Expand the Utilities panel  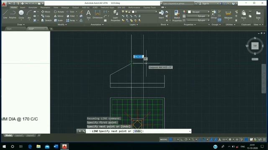click(230, 25)
